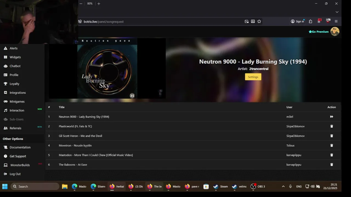Click the 80% zoom level indicator
351x197 pixels.
(90, 4)
